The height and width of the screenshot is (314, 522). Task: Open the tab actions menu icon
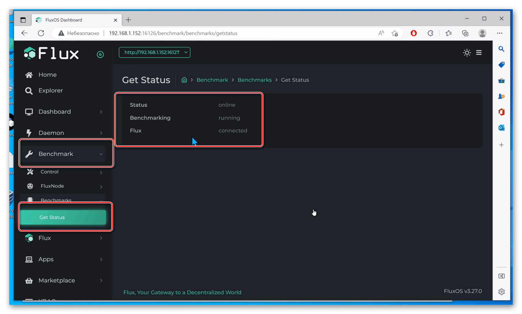[x=23, y=20]
